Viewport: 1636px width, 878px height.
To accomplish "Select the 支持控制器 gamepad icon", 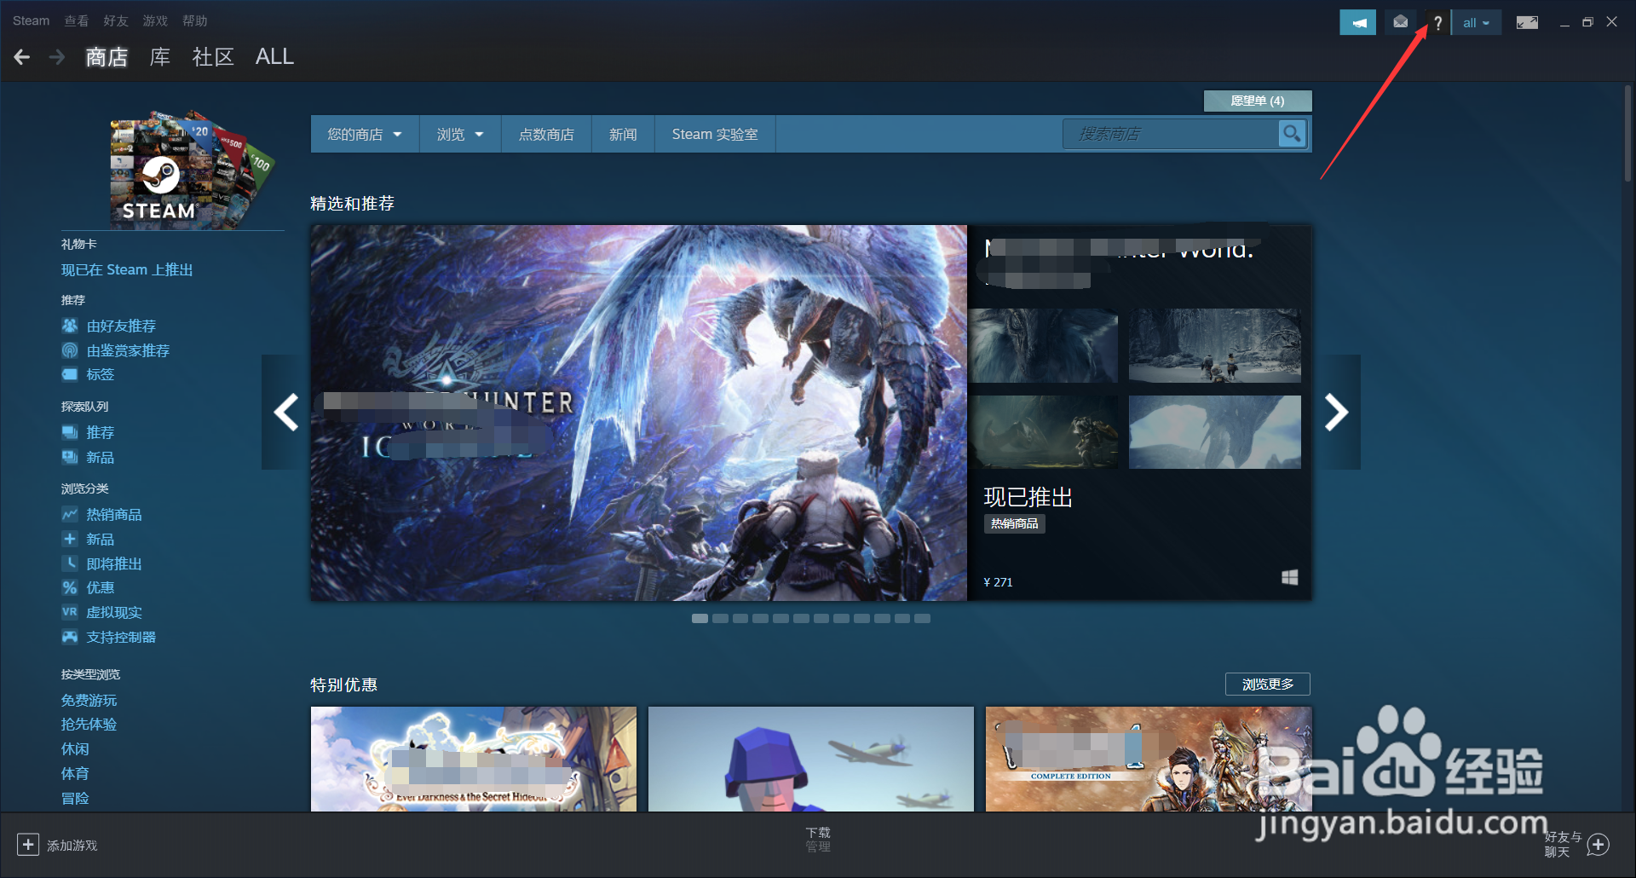I will [x=70, y=637].
